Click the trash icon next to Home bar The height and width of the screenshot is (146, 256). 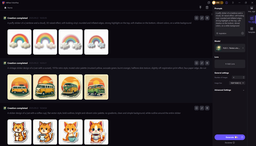[x=207, y=7]
